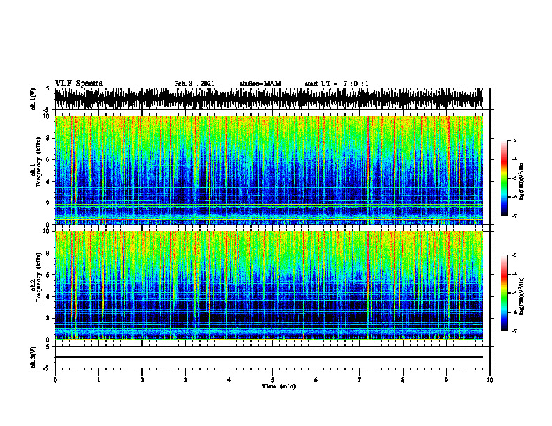Screen dimensions: 552x426
Task: Click the ch.1 color bar log(PSD) units label
Action: click(522, 181)
